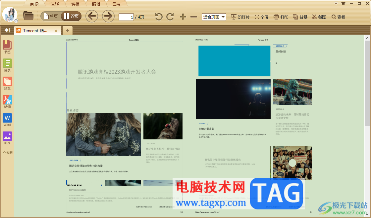Open the window menu dropdown icon in title bar
The width and height of the screenshot is (371, 218).
click(x=336, y=3)
